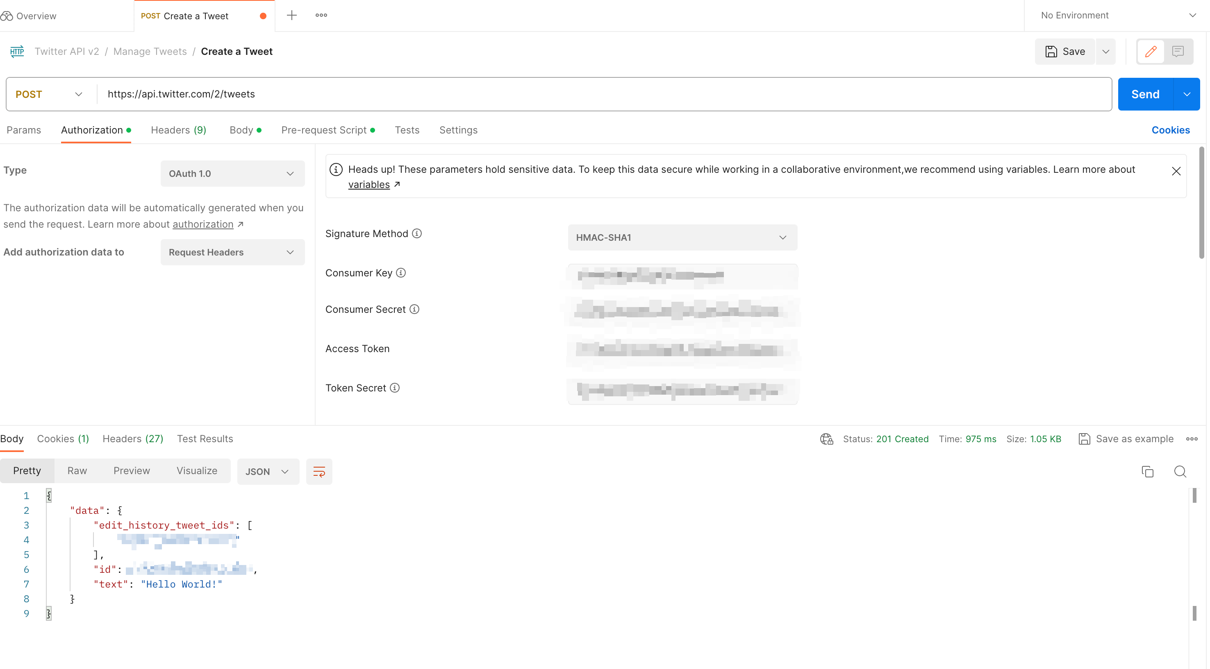The image size is (1210, 669).
Task: Expand the OAuth 1.0 type dropdown
Action: pyautogui.click(x=232, y=174)
